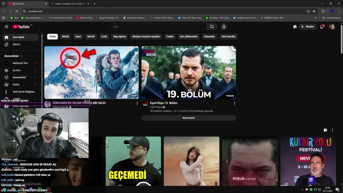
Task: Open the Kick bookmark
Action: (14, 18)
